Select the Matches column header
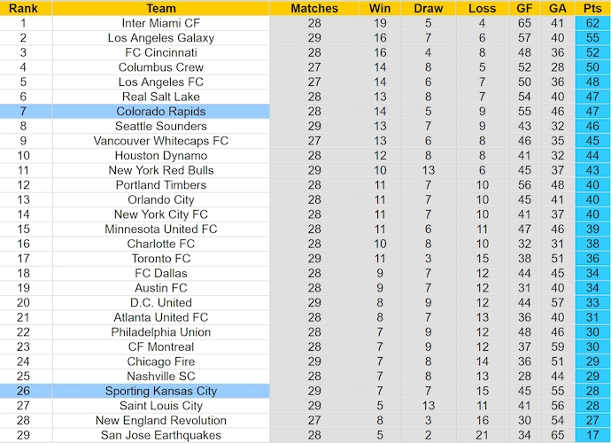Screen dimensions: 611x443 point(314,8)
